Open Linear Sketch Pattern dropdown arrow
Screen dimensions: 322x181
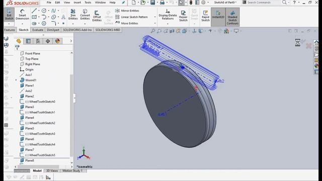point(155,17)
